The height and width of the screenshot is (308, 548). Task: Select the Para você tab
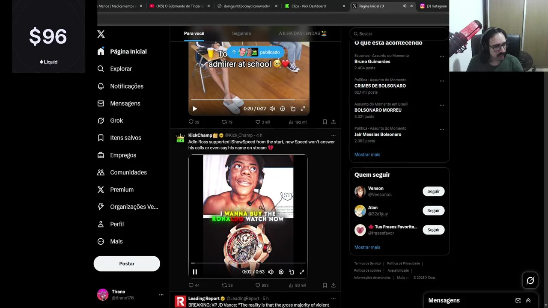194,33
